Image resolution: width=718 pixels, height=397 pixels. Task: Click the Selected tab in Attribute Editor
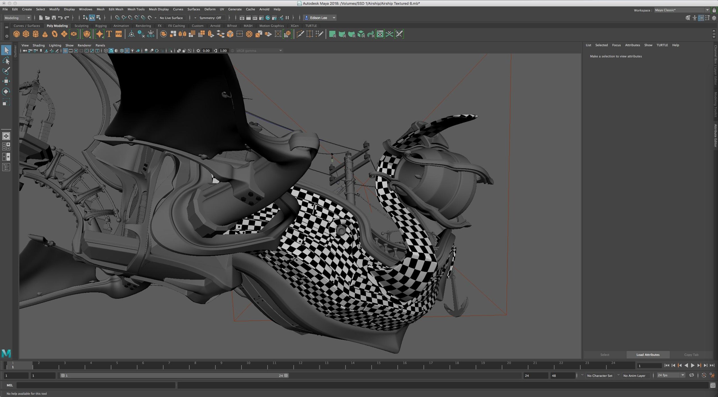tap(601, 44)
